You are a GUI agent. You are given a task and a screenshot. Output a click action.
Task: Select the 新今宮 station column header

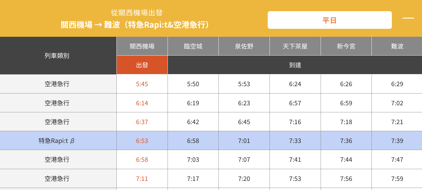346,46
